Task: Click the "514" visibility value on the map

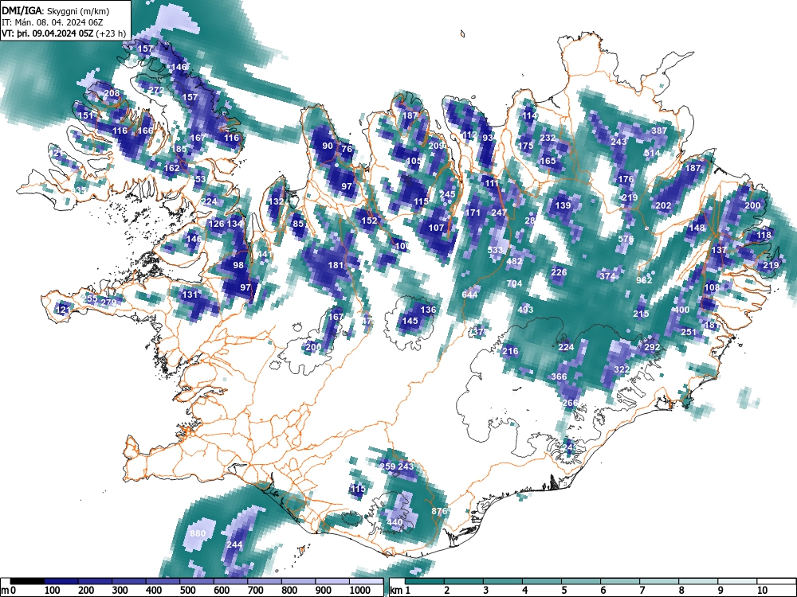Action: [652, 153]
